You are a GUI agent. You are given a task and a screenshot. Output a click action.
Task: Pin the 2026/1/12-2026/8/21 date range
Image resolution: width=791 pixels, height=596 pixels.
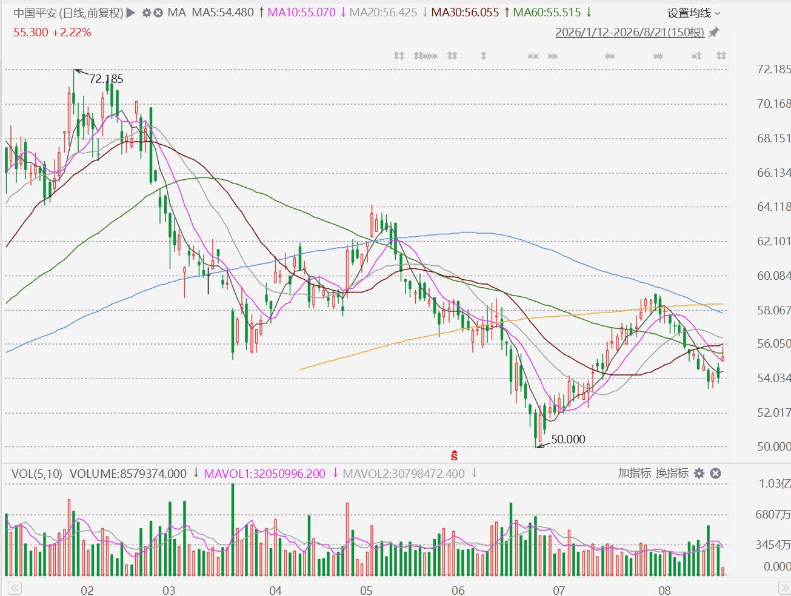click(x=714, y=32)
